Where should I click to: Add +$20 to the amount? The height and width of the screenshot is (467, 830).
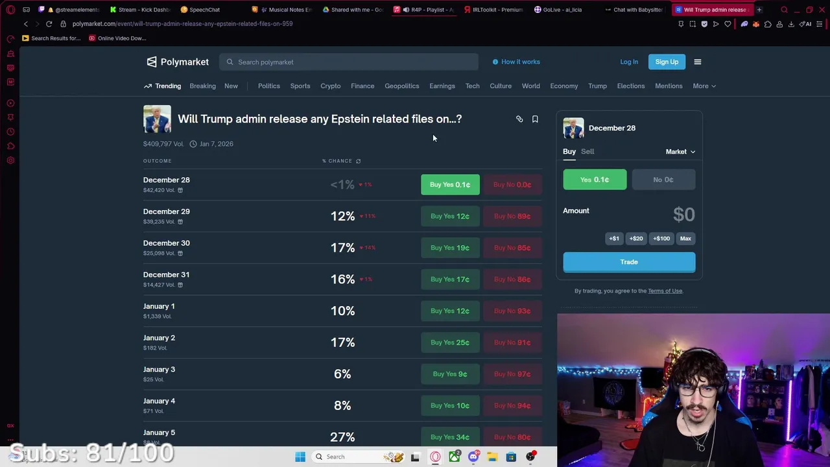(636, 239)
